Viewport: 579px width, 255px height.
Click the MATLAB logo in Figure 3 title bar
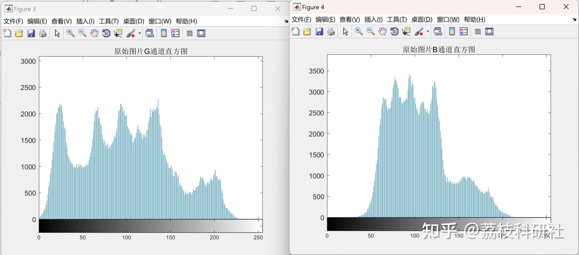[x=9, y=9]
